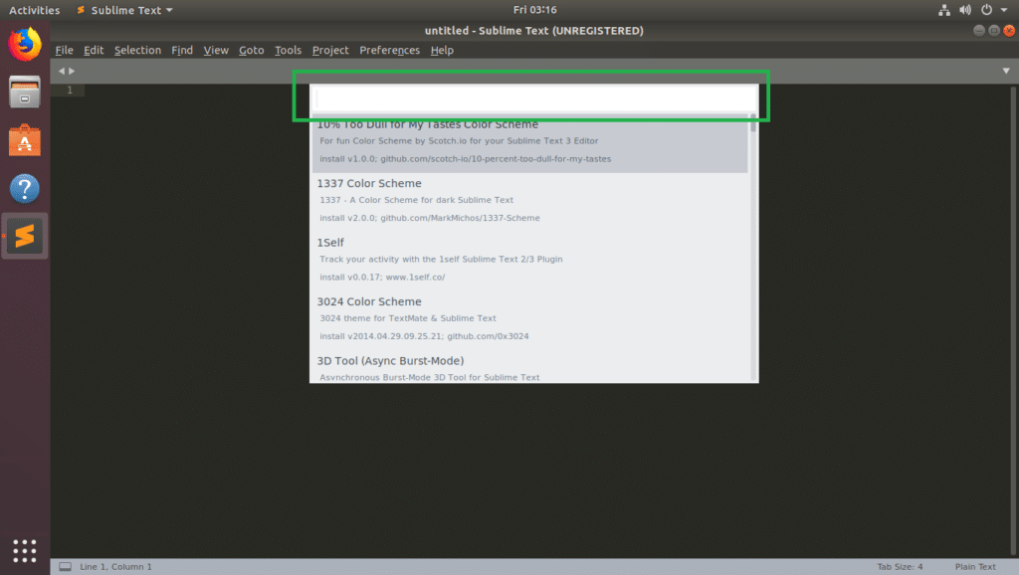
Task: Click the network icon in the top bar
Action: [943, 10]
